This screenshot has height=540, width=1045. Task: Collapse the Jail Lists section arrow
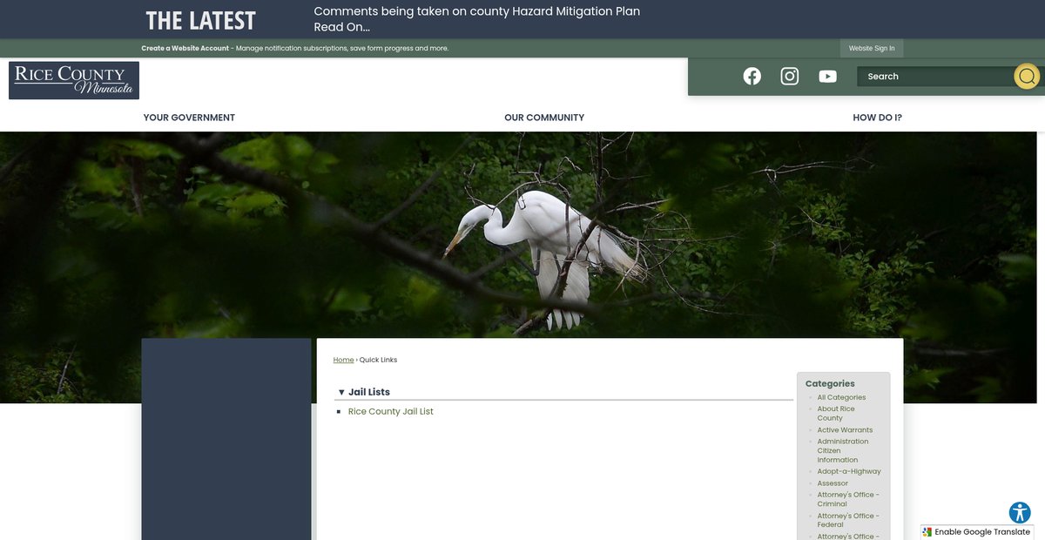[341, 393]
